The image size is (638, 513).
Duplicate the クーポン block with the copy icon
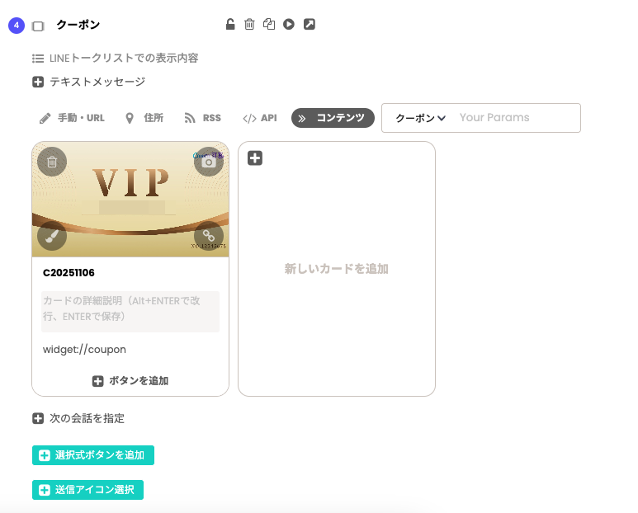click(x=269, y=25)
